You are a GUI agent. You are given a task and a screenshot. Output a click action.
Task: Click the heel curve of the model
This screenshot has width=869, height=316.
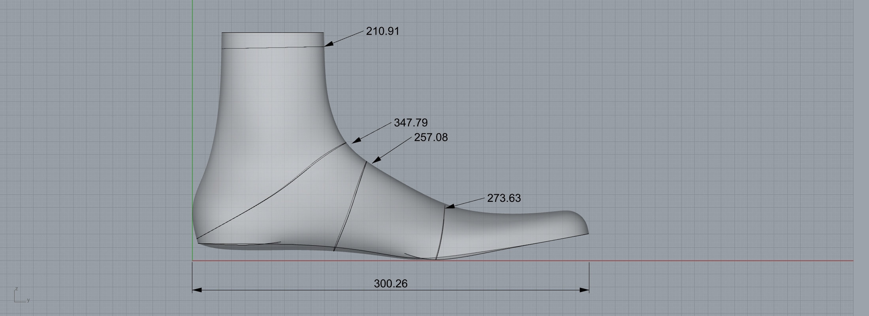pyautogui.click(x=194, y=209)
